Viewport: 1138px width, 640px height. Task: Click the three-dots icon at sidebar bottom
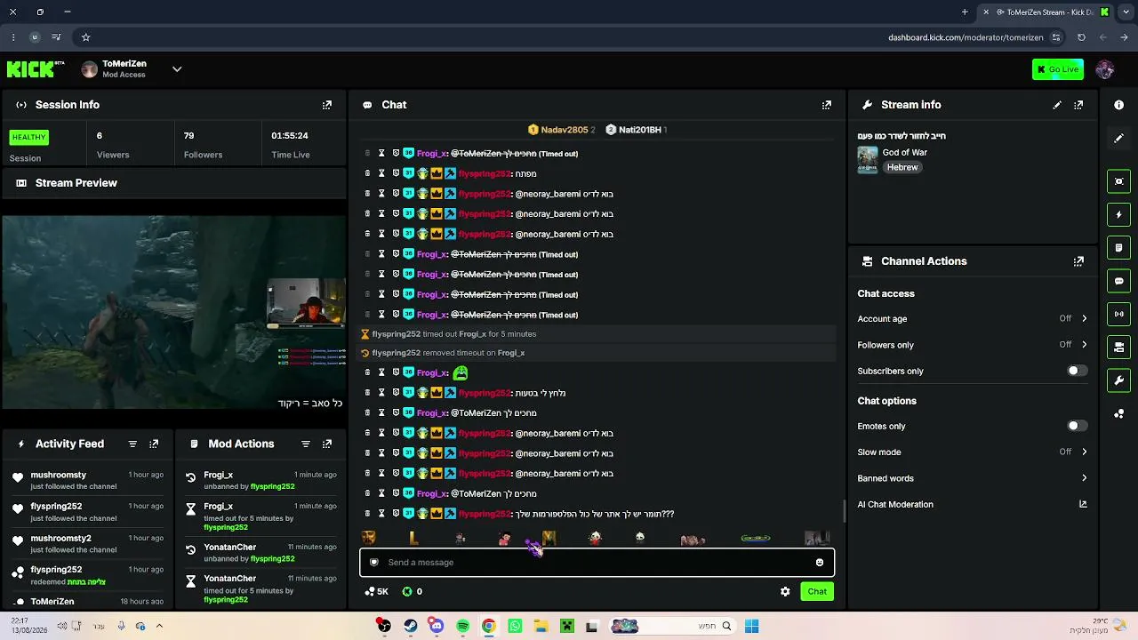tap(1119, 413)
